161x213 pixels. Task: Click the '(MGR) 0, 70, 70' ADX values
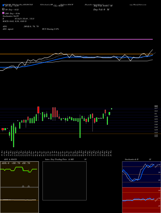point(31,26)
